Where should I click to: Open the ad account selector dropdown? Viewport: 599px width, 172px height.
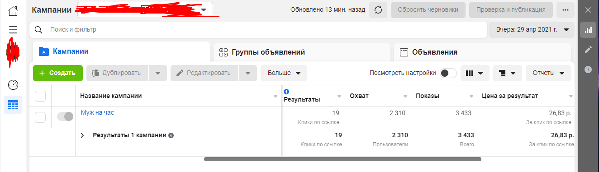[145, 10]
